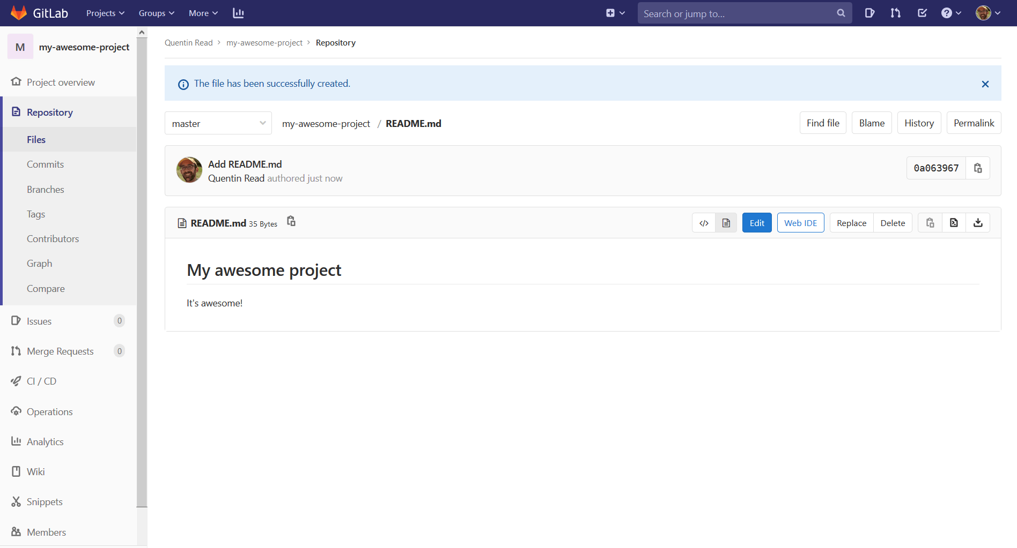The width and height of the screenshot is (1017, 548).
Task: Open merge requests from the top bar
Action: pyautogui.click(x=896, y=13)
